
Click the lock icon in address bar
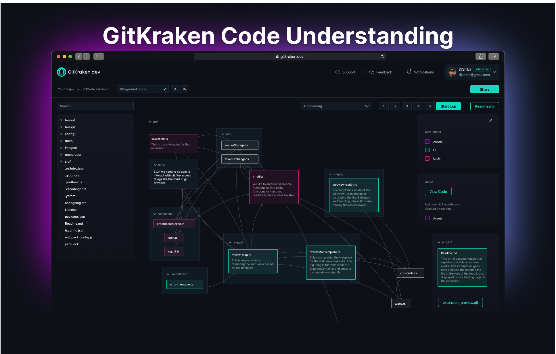(277, 57)
